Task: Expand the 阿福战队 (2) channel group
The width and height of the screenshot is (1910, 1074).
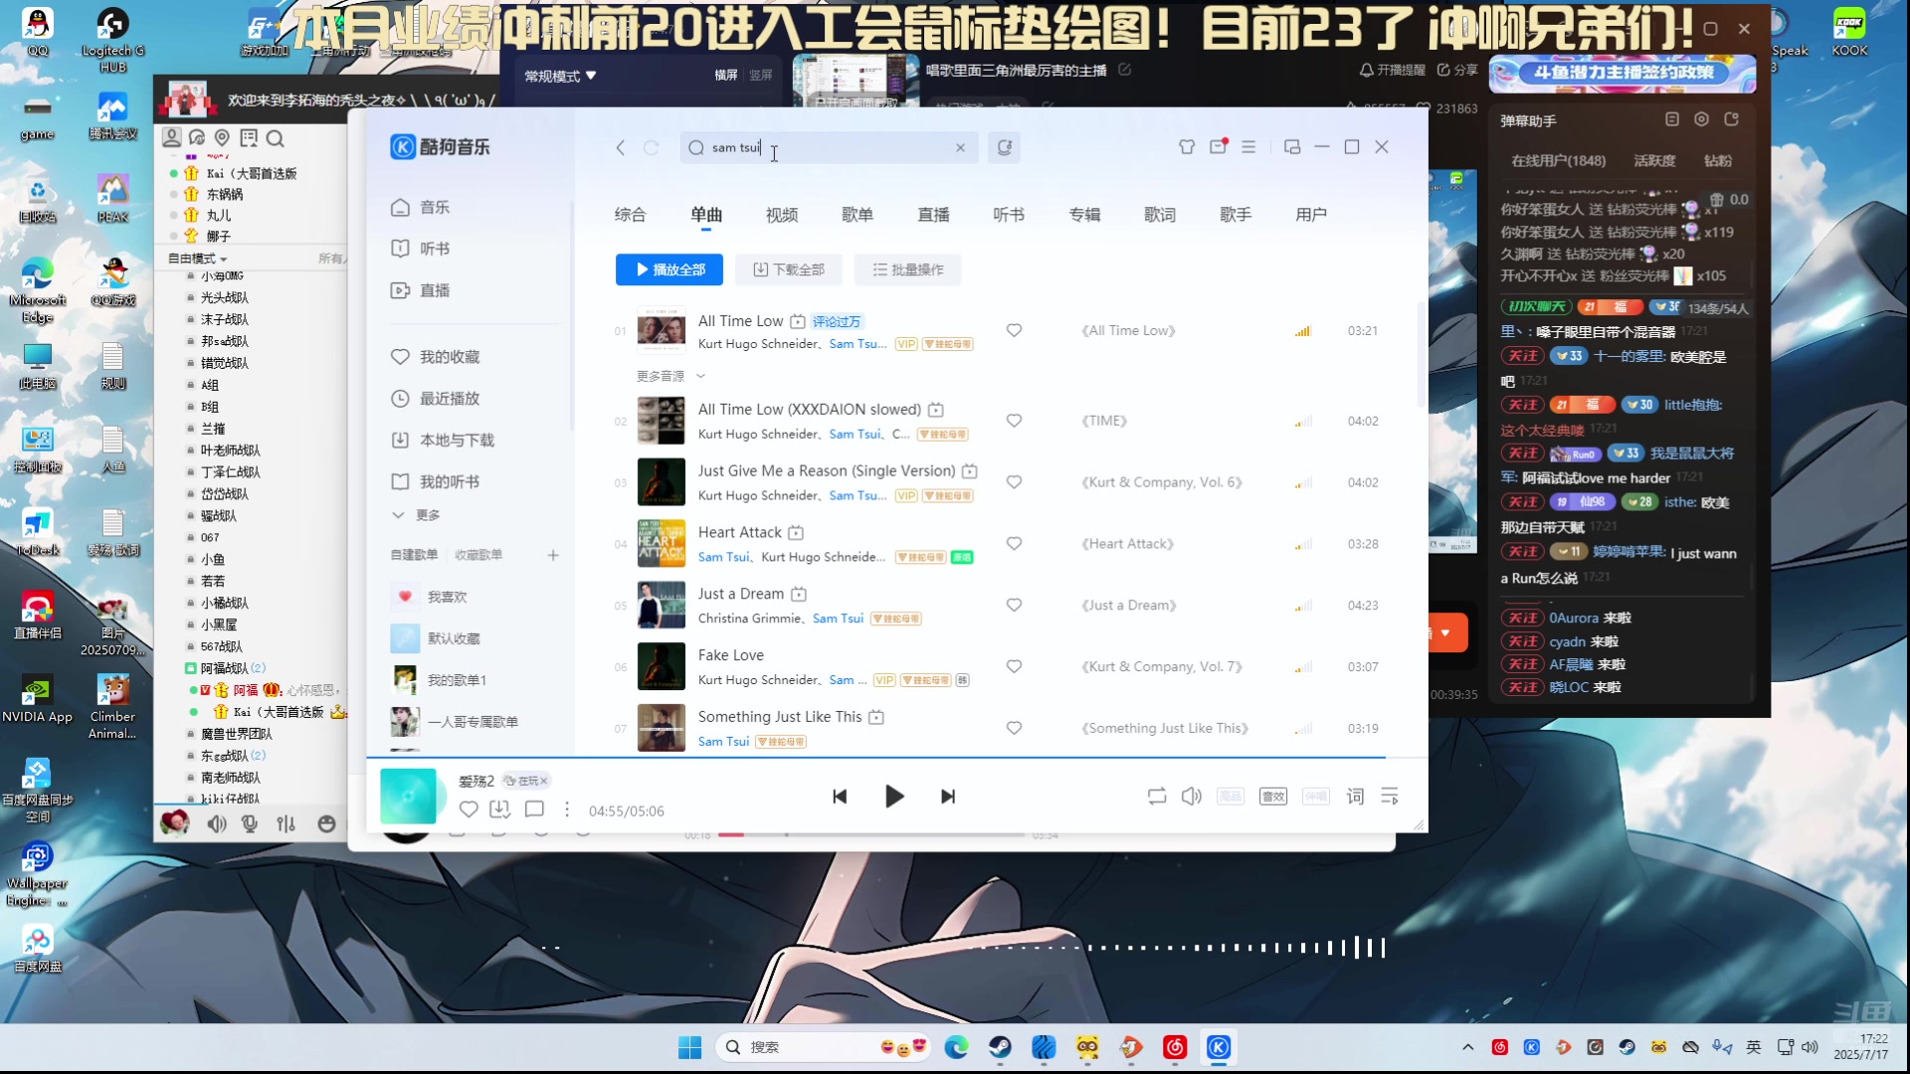Action: 226,668
